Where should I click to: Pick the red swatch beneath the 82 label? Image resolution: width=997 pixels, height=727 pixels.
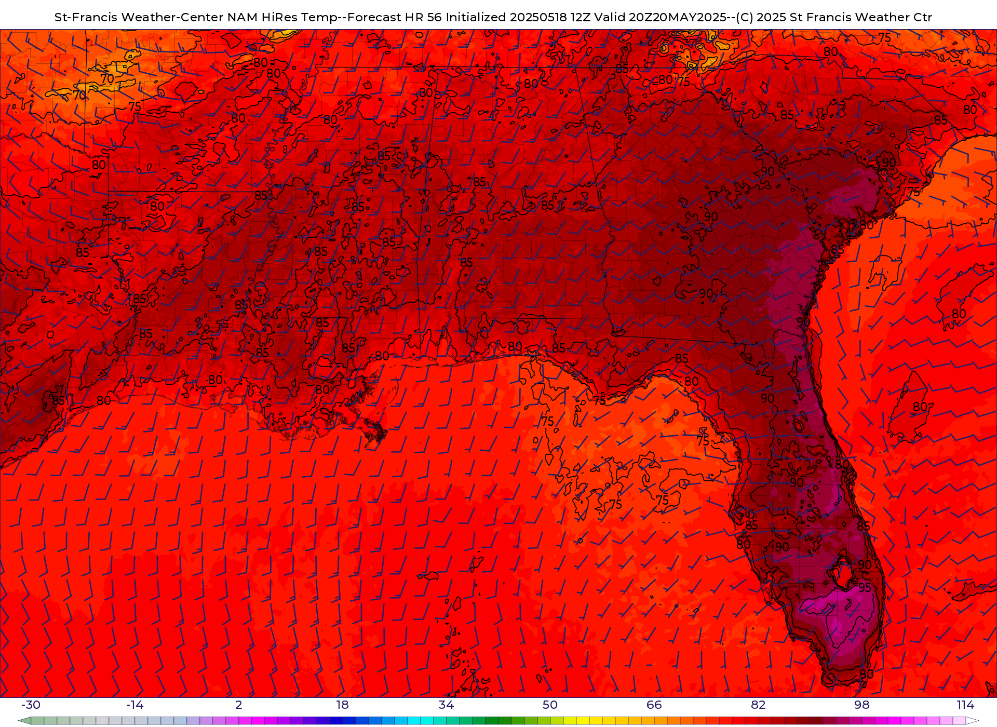click(764, 721)
